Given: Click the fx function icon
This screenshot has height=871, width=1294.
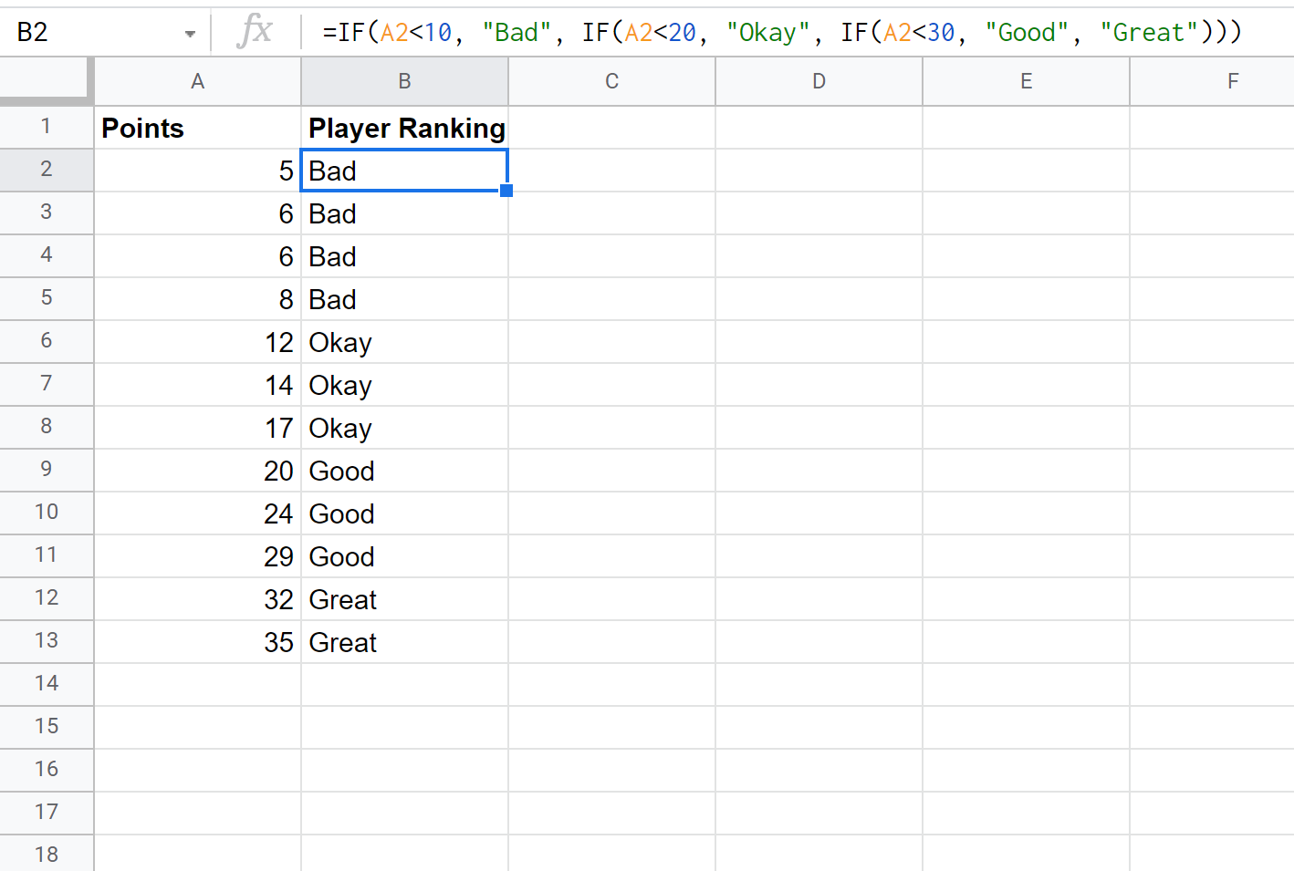Looking at the screenshot, I should 255,32.
